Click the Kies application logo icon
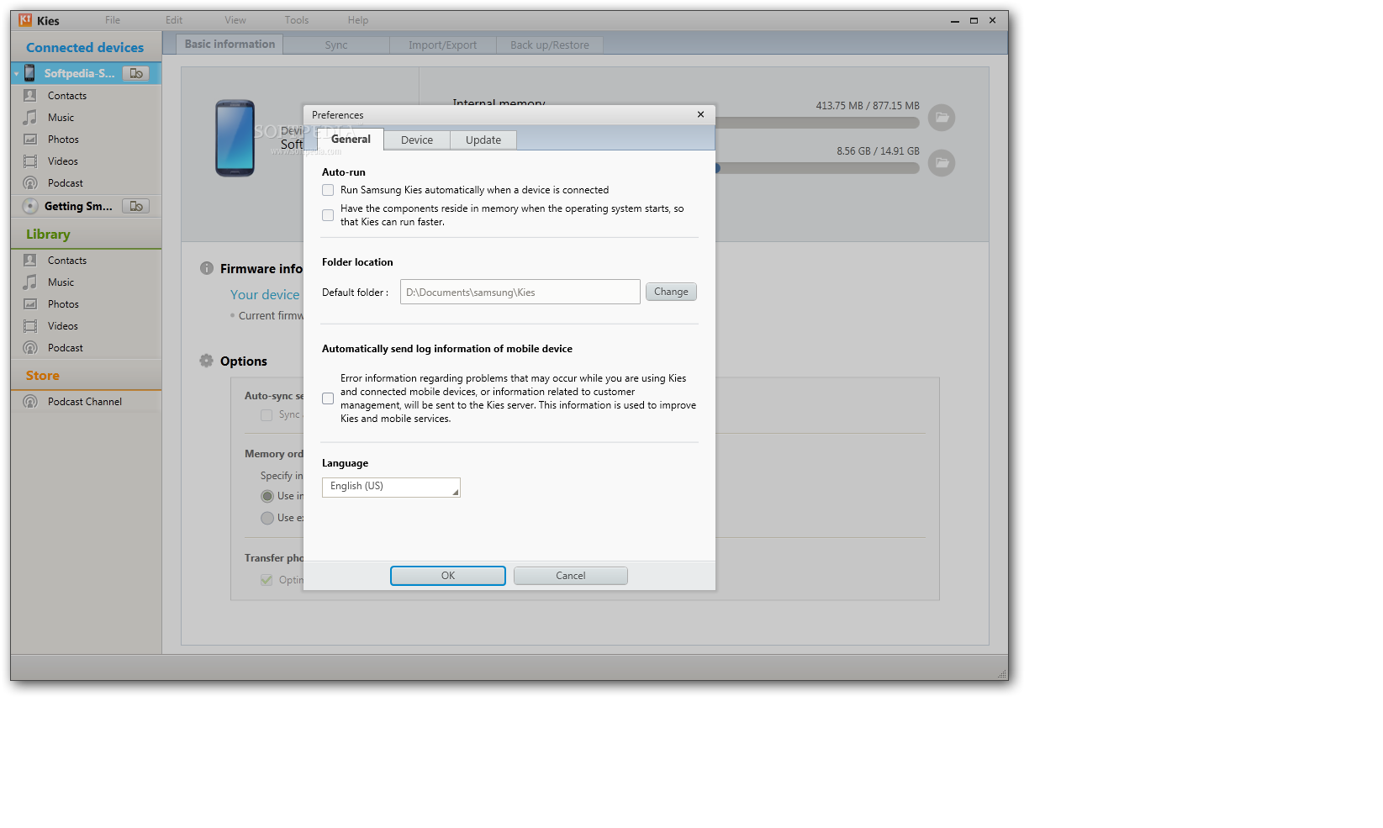 tap(25, 20)
